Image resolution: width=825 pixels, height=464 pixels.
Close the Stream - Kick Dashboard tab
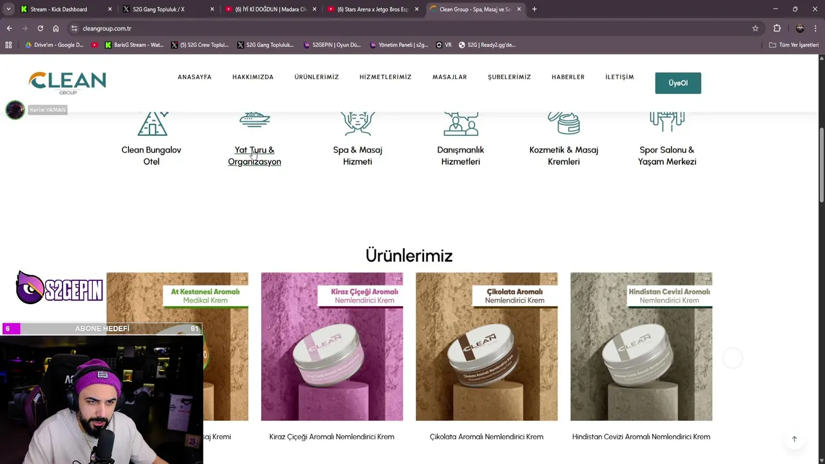point(110,9)
